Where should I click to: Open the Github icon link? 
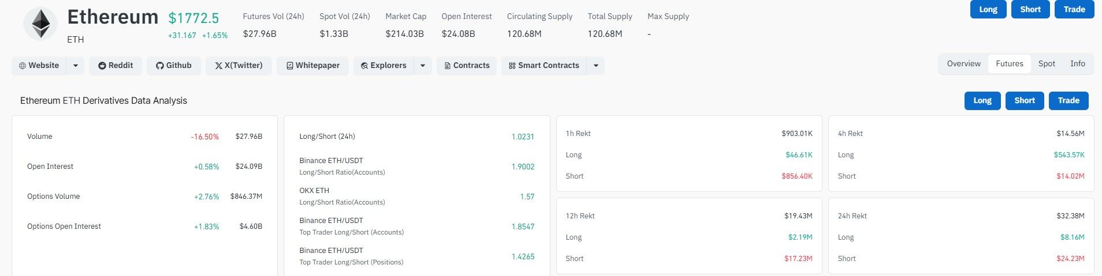160,66
